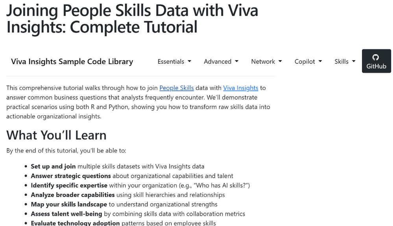Click the page title heading

(132, 18)
